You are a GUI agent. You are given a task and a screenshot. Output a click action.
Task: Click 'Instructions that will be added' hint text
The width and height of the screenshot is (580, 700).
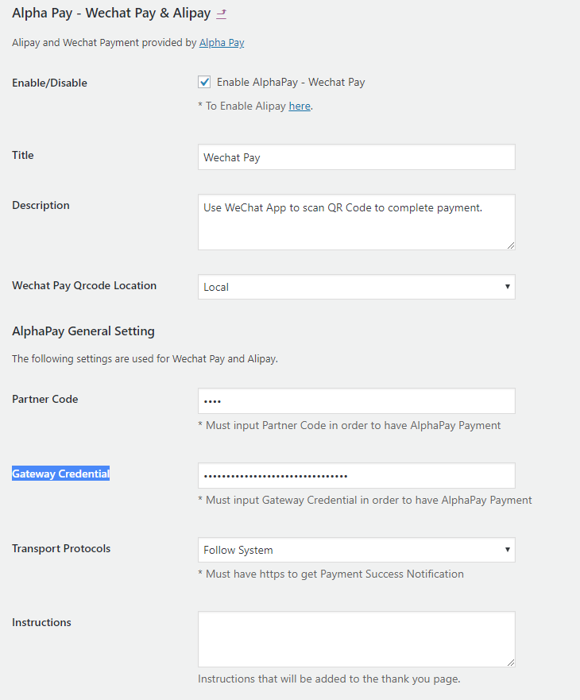click(x=329, y=679)
